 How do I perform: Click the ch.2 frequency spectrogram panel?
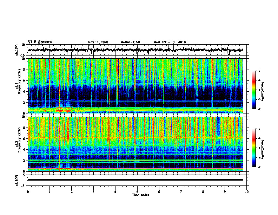click(135, 144)
